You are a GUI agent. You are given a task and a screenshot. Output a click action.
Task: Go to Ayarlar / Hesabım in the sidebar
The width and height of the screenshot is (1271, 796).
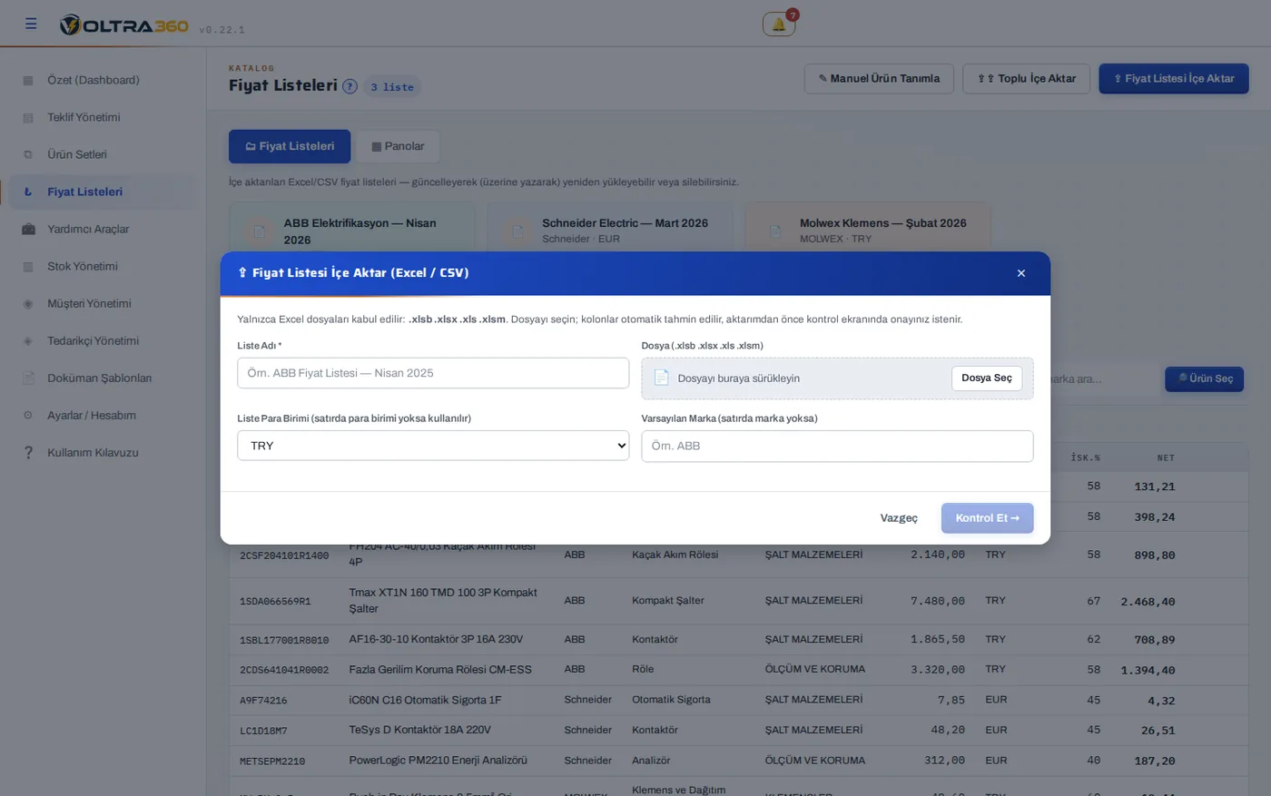(101, 415)
